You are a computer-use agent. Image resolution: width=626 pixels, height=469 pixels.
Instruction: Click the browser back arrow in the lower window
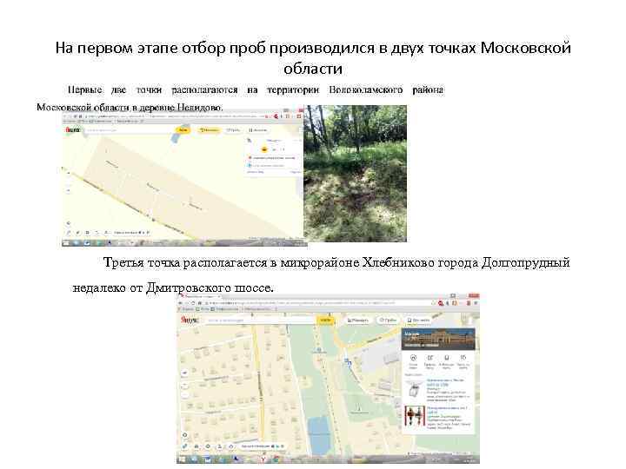pos(181,303)
